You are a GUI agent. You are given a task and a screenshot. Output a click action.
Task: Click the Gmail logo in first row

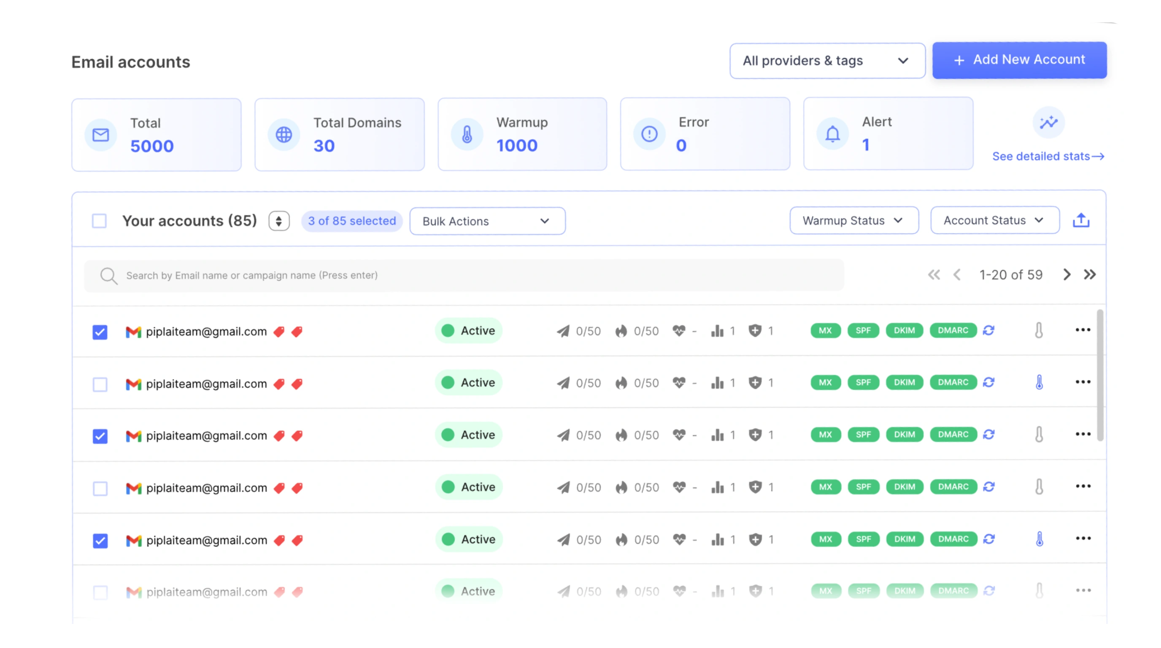tap(133, 332)
